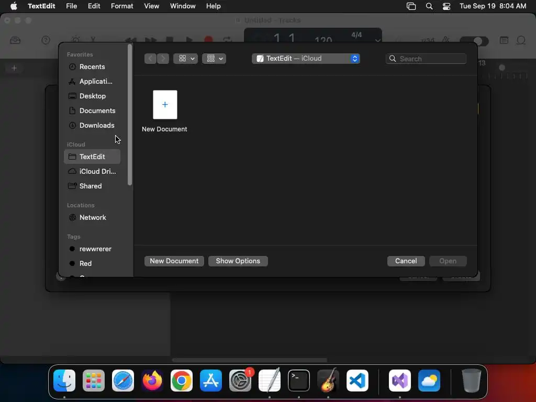Open the GarageBand loop browser icon
536x402 pixels.
click(521, 40)
